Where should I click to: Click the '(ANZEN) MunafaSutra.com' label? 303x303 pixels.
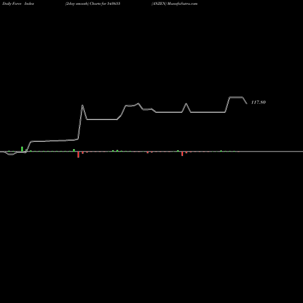pos(175,4)
